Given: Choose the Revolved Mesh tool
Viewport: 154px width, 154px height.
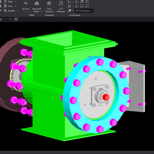Looking at the screenshot, I should pos(37,4).
